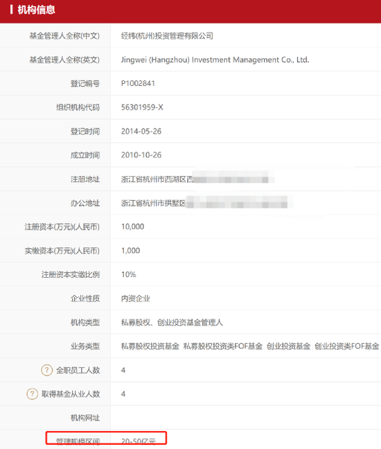This screenshot has width=381, height=449.
Task: Click the registration number P1002841
Action: 138,83
